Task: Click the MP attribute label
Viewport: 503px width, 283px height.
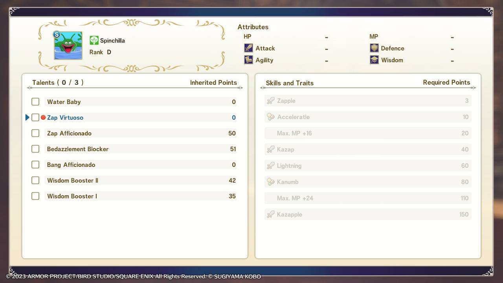Action: tap(374, 37)
